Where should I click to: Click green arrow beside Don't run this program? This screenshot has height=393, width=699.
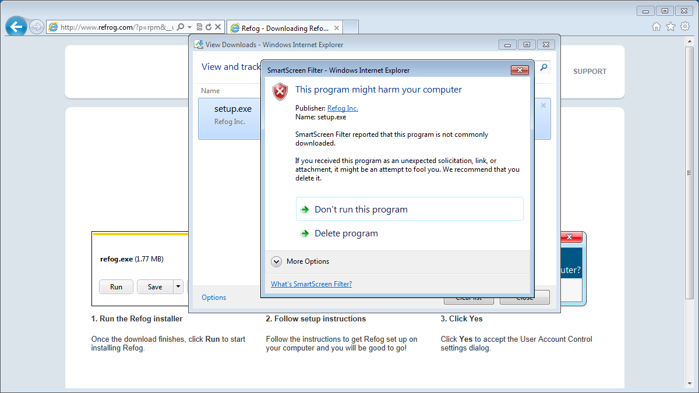(305, 210)
